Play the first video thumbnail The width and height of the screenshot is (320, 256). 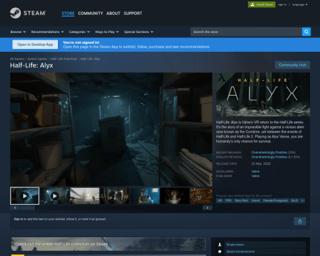coord(25,196)
